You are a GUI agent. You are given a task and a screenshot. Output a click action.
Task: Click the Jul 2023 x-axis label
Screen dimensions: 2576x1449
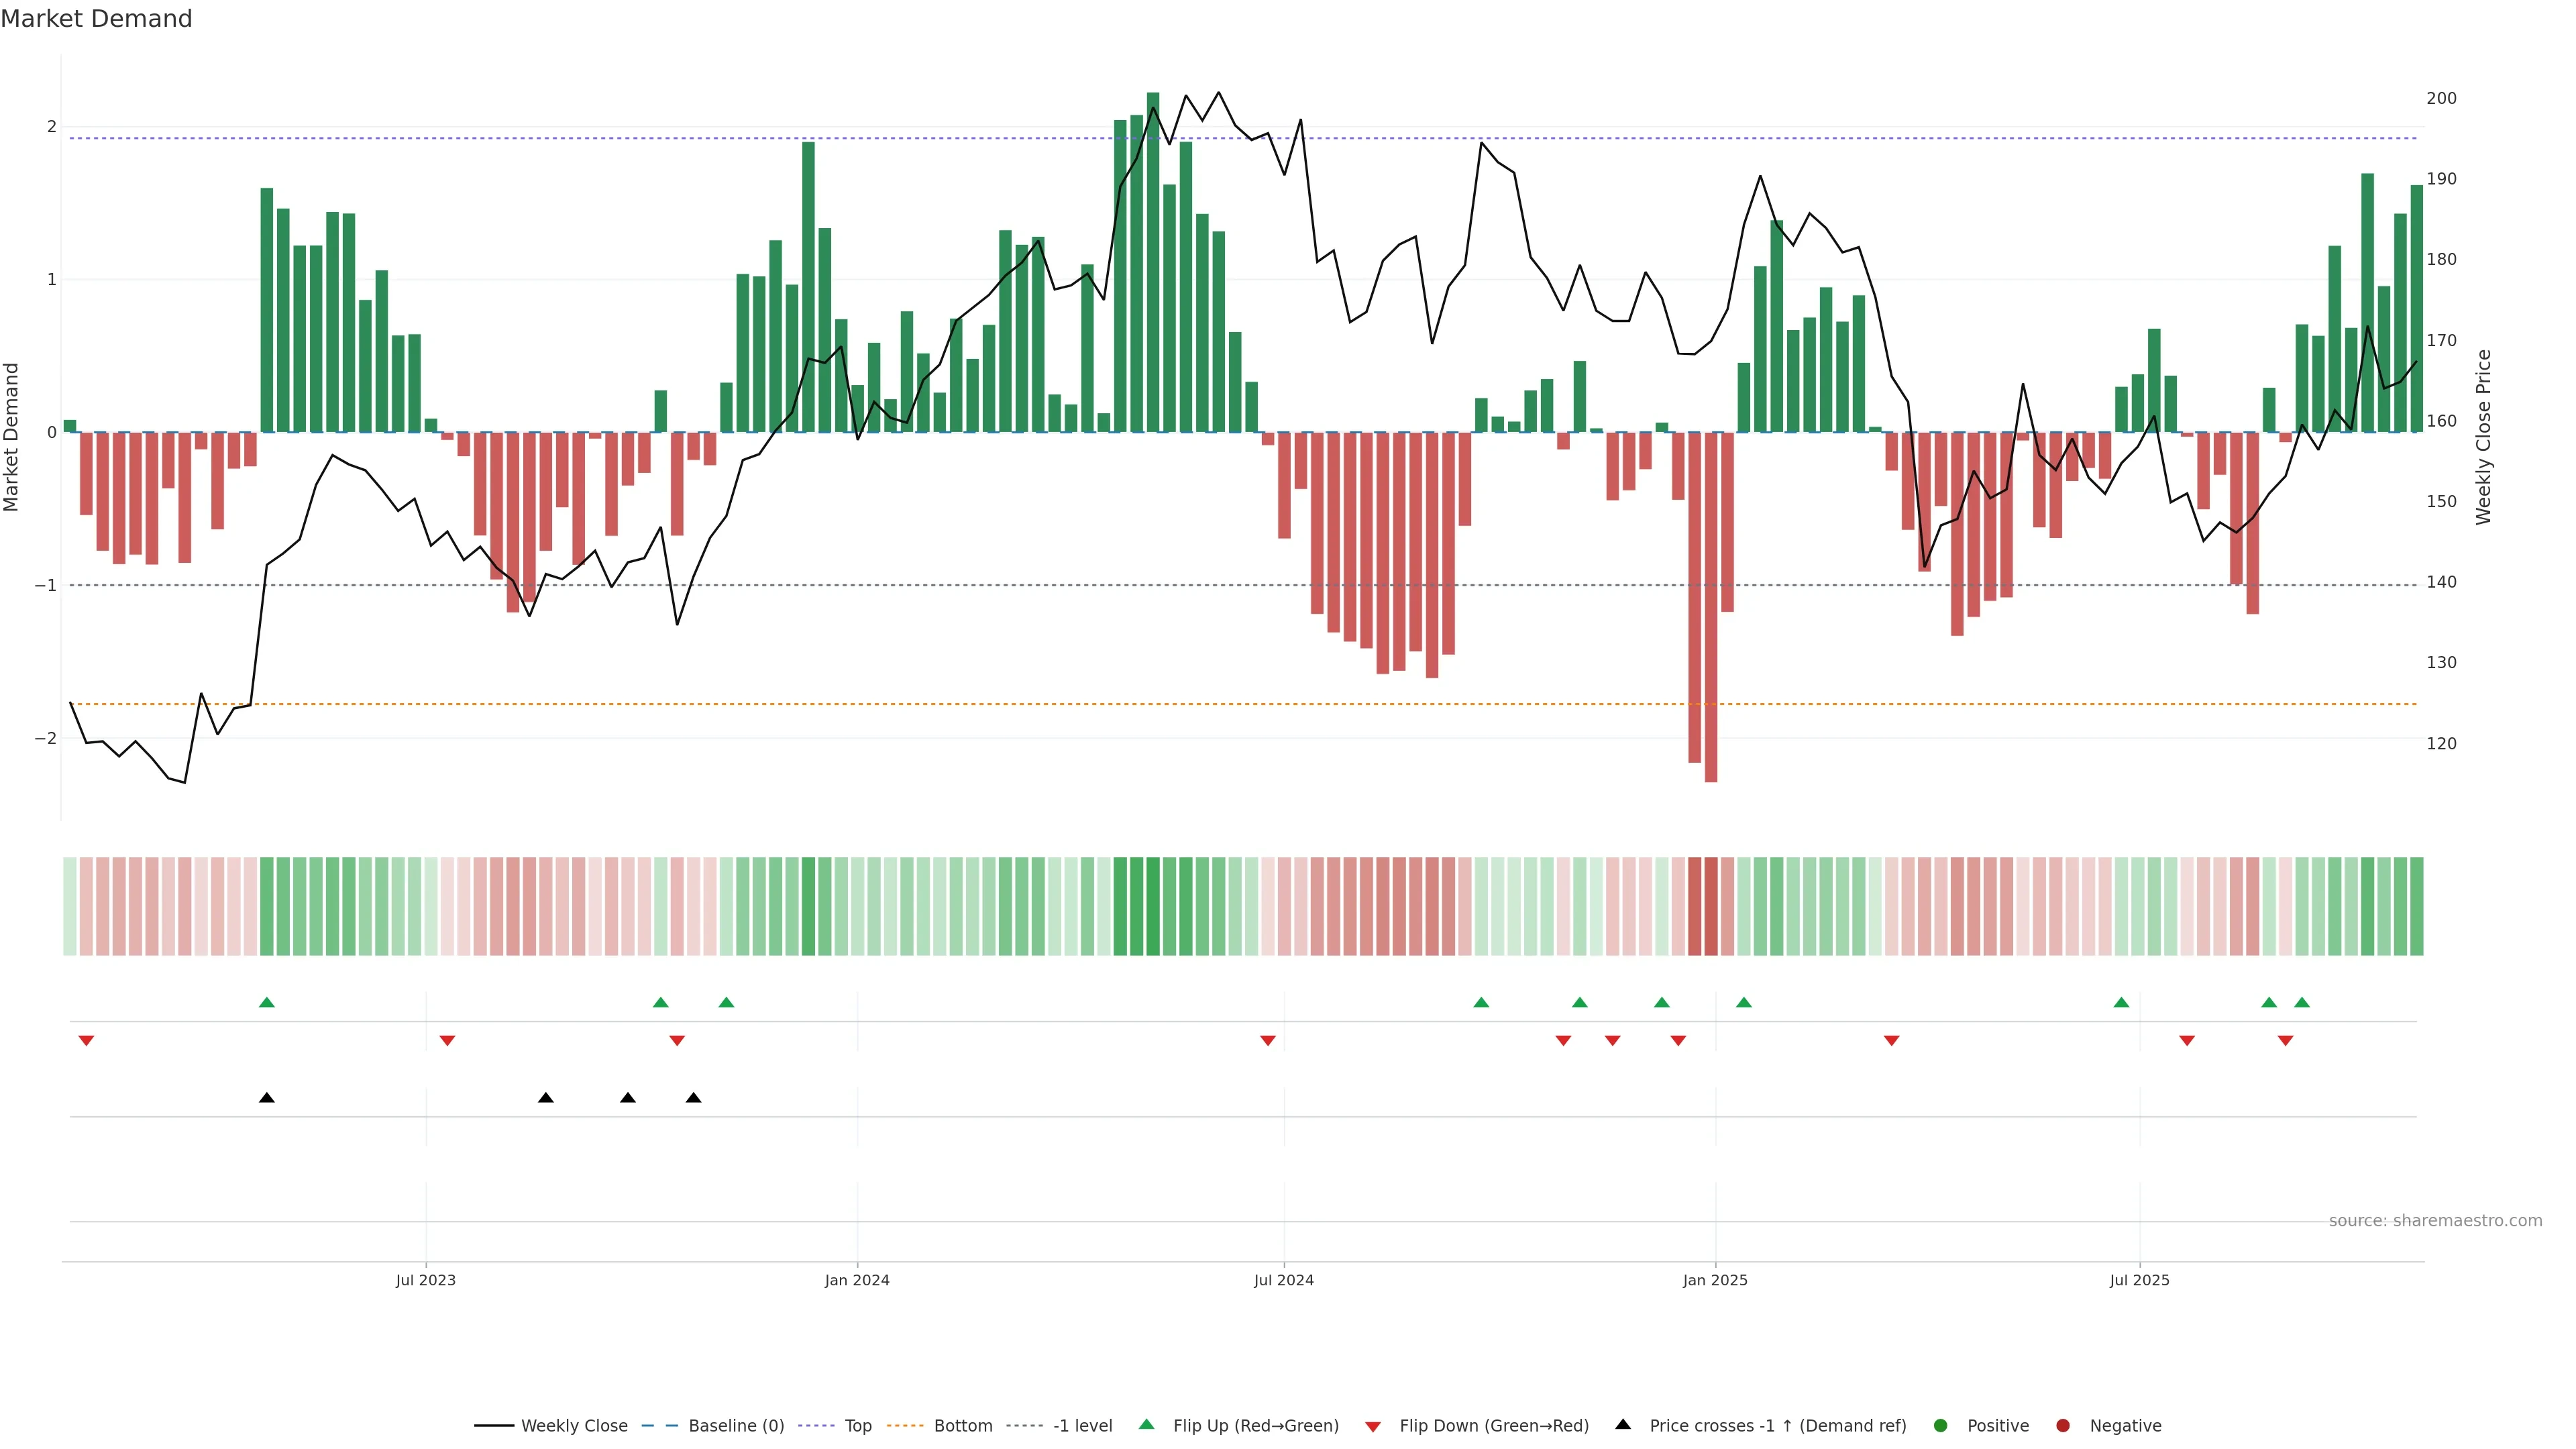tap(426, 1280)
